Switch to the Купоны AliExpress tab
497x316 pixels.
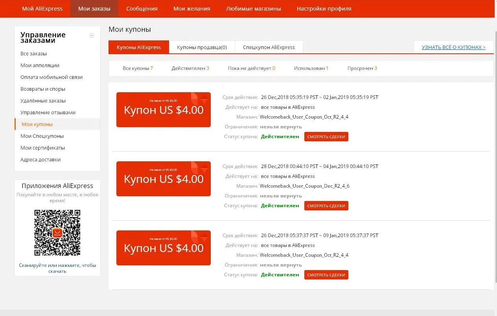(139, 47)
